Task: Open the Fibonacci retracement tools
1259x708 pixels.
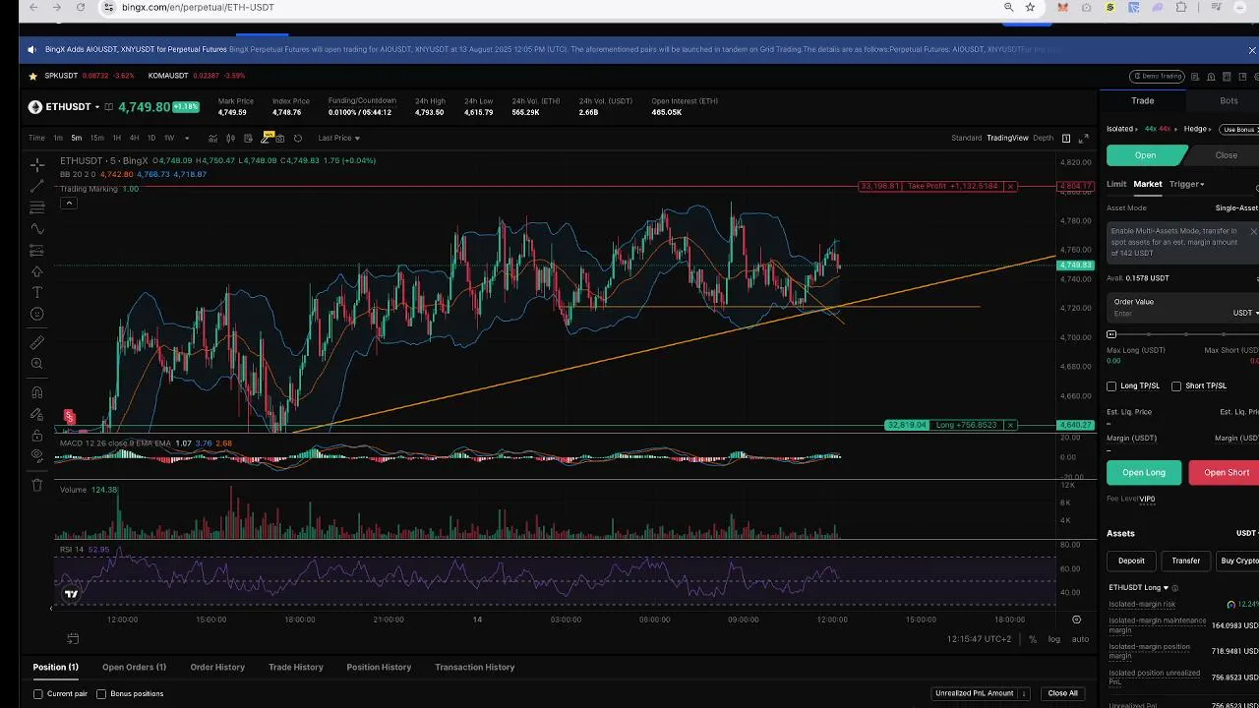Action: tap(36, 207)
